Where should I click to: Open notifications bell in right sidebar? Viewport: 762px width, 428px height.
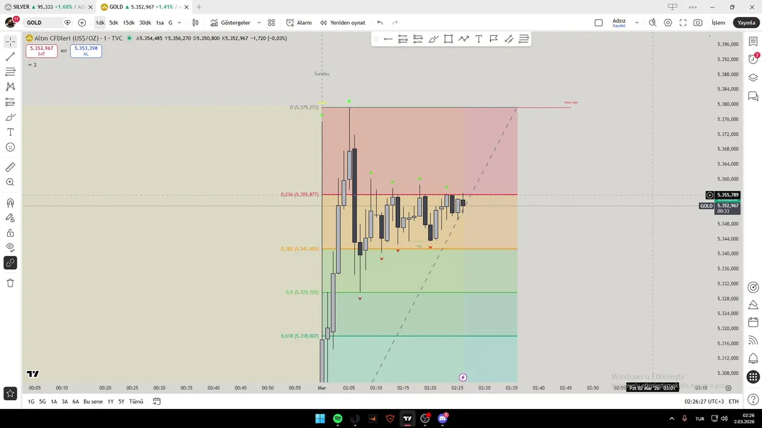(753, 358)
